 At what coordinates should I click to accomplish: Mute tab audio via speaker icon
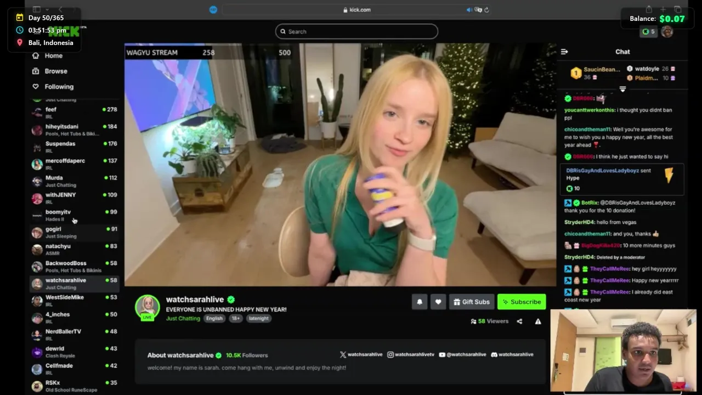point(469,9)
